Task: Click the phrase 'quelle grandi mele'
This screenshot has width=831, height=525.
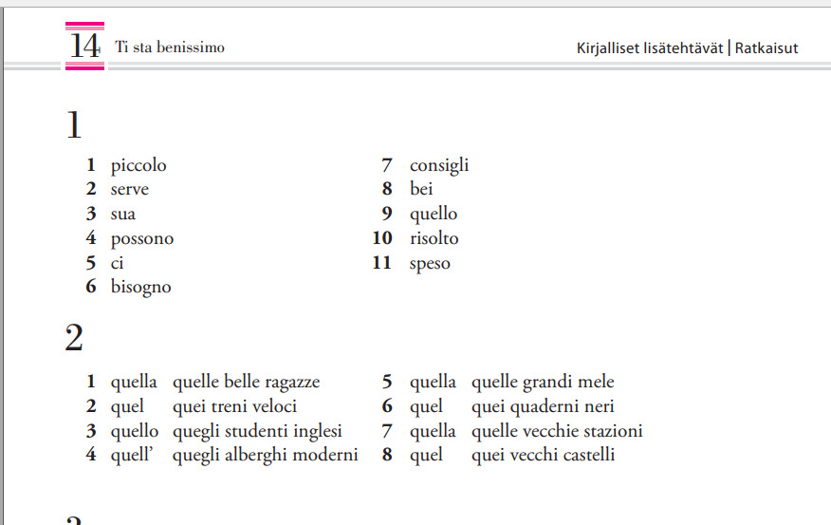Action: coord(544,382)
